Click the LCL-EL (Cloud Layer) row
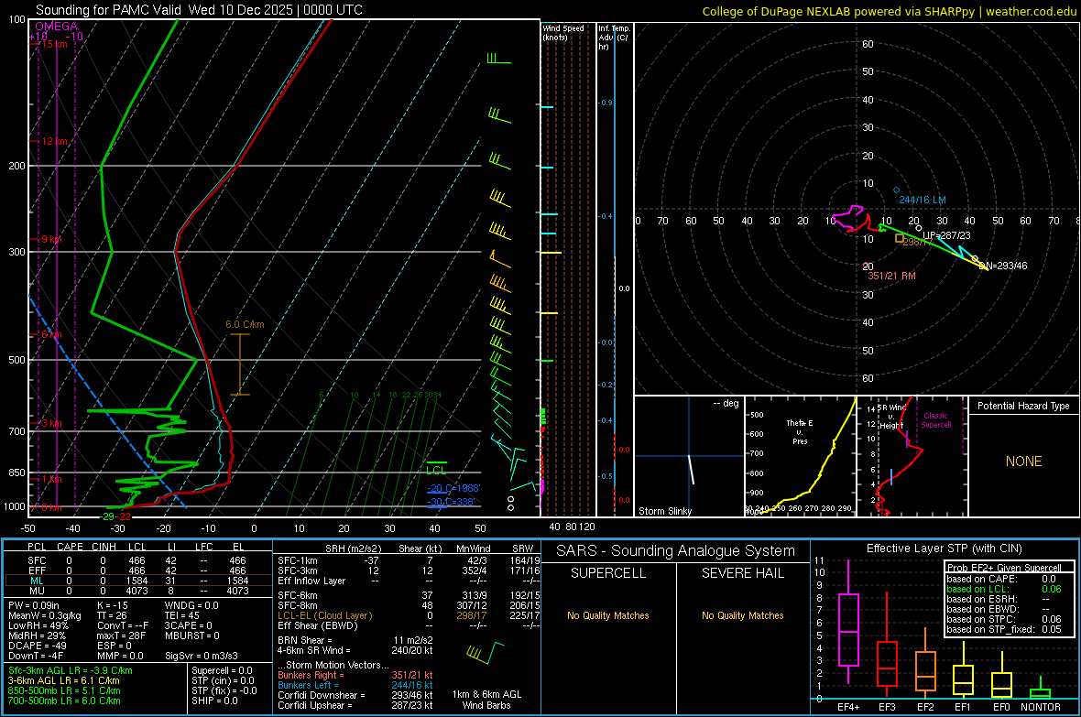Screen dimensions: 1081x717 [409, 615]
